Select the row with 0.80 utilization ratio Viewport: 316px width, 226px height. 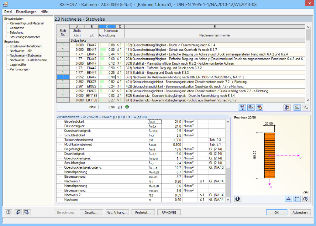[x=181, y=50]
